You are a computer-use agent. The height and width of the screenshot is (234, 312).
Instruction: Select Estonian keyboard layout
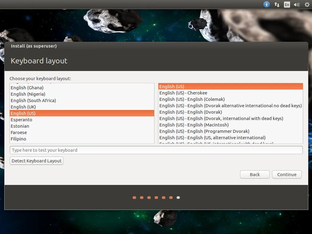point(20,126)
